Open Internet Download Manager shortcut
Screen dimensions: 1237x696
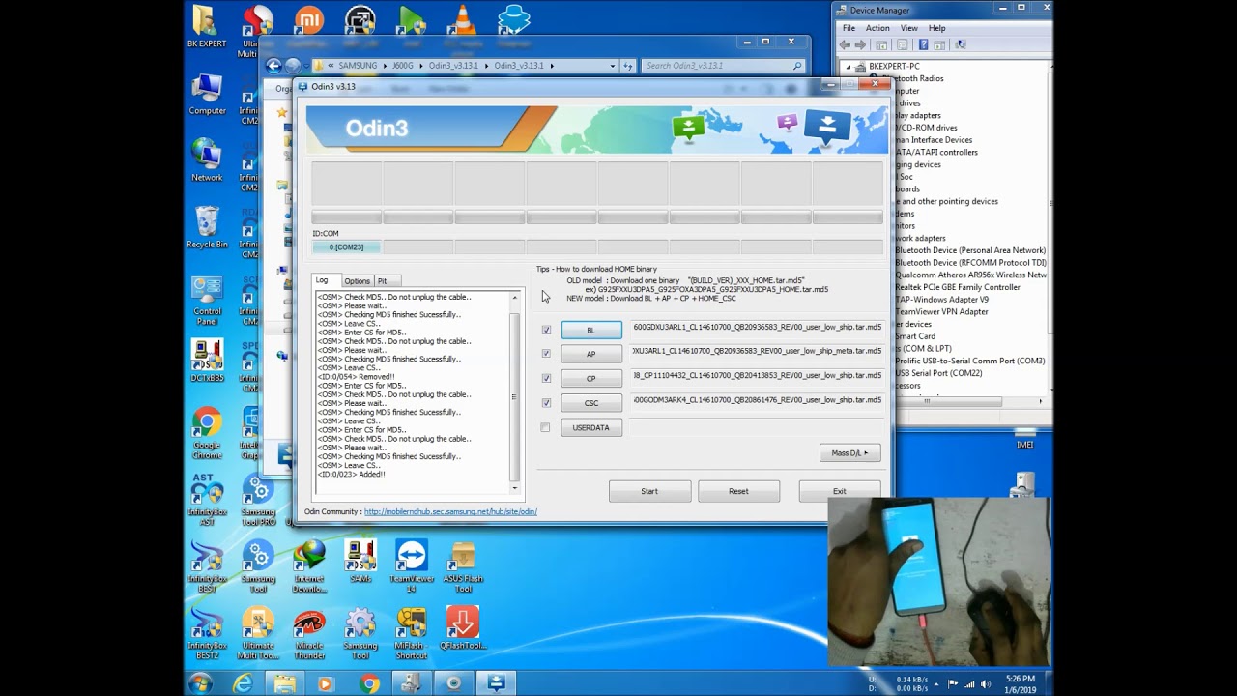(309, 565)
